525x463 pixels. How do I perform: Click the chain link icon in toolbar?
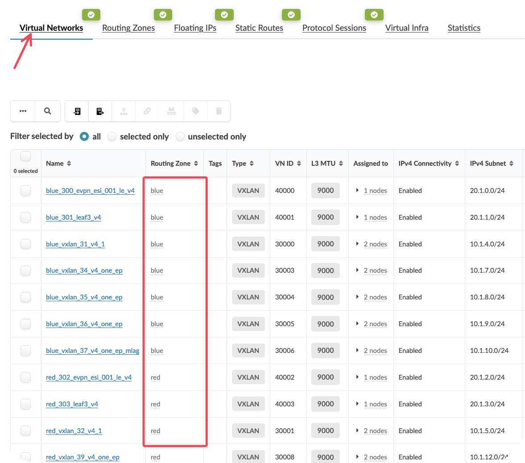147,111
